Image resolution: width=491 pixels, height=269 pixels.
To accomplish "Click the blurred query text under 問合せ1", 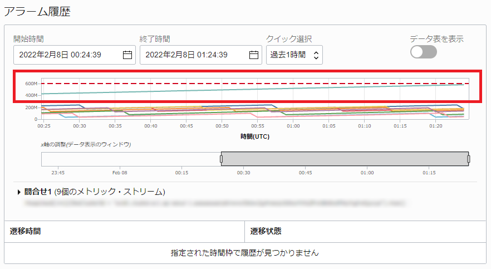I will [212, 203].
